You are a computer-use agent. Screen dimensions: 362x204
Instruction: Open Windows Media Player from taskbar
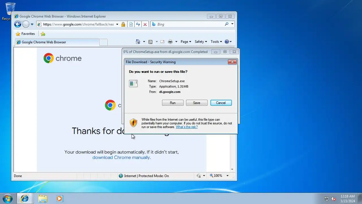[59, 199]
